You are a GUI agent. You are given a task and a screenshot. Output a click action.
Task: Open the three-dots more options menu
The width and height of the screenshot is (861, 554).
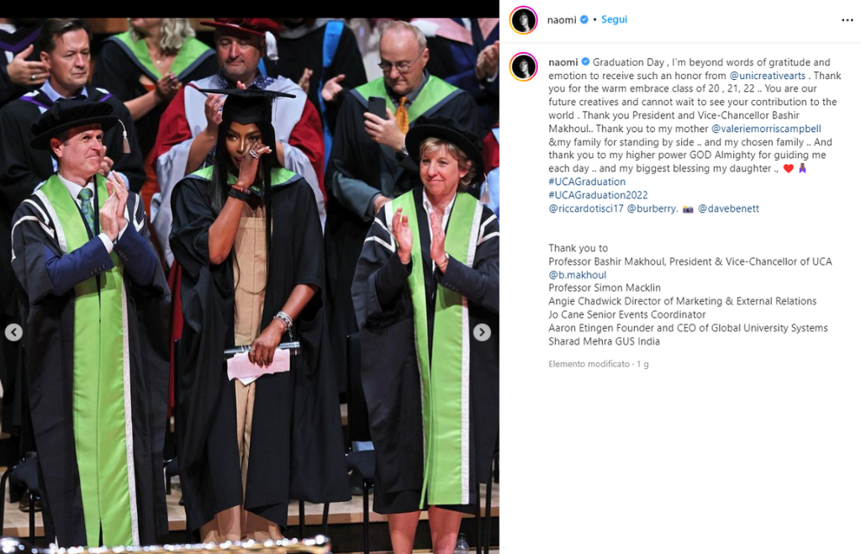(847, 20)
